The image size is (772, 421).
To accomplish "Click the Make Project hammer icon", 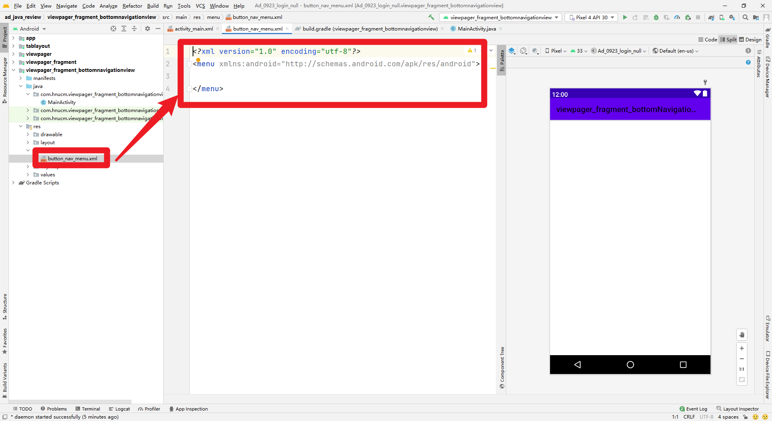I will click(431, 17).
